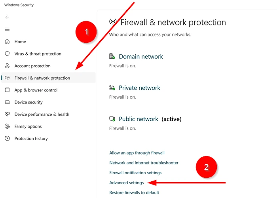Click Restore firewalls to default
Viewport: 277px width, 198px height.
point(134,192)
